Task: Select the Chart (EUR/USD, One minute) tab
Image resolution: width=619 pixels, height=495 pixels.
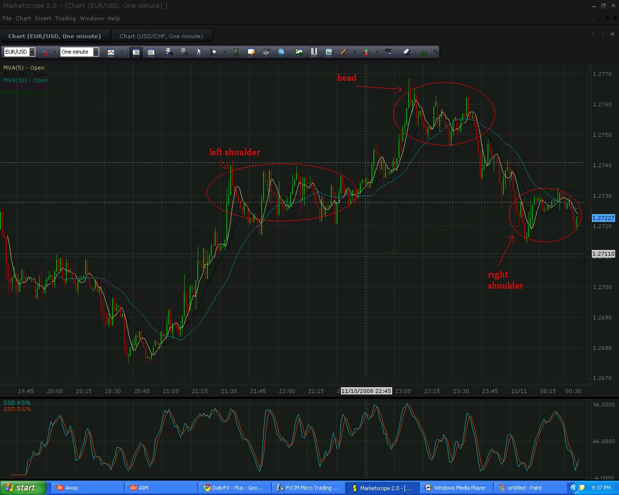Action: point(55,36)
